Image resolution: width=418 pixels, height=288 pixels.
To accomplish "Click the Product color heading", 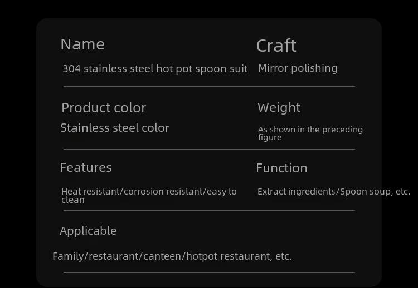I will (x=104, y=108).
